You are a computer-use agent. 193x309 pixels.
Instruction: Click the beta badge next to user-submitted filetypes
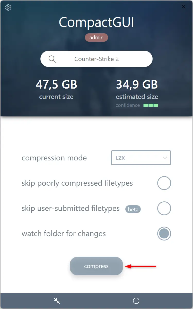133,209
